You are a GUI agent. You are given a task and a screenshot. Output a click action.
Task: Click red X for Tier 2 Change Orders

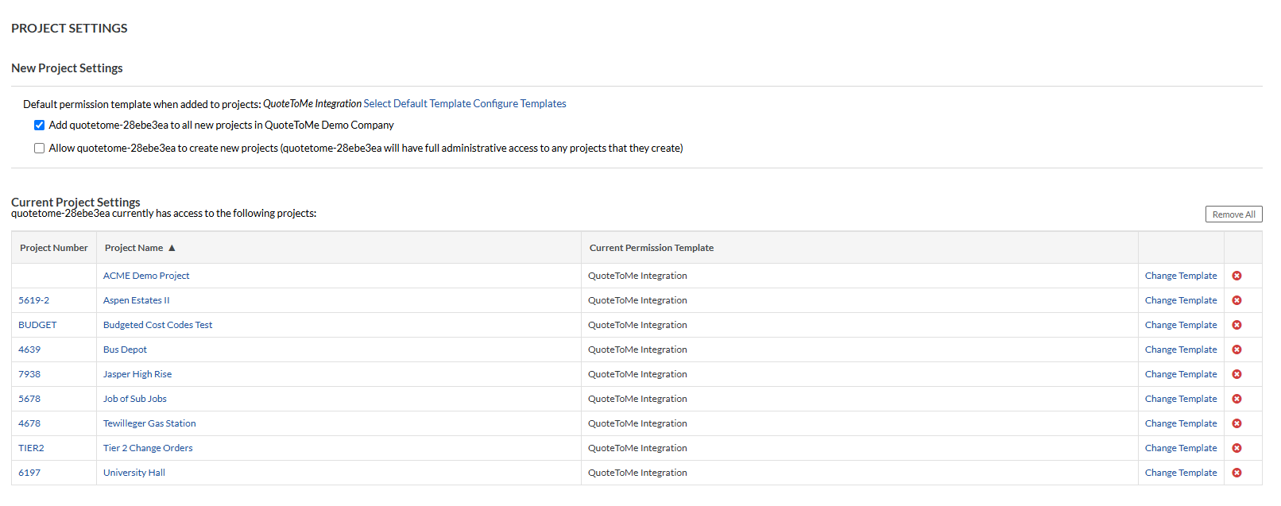pos(1236,448)
